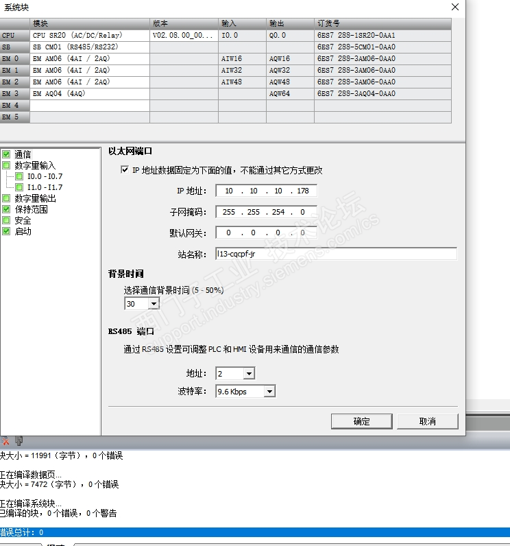Click the V02.08.00_00 version cell
510x546 pixels.
(x=184, y=36)
